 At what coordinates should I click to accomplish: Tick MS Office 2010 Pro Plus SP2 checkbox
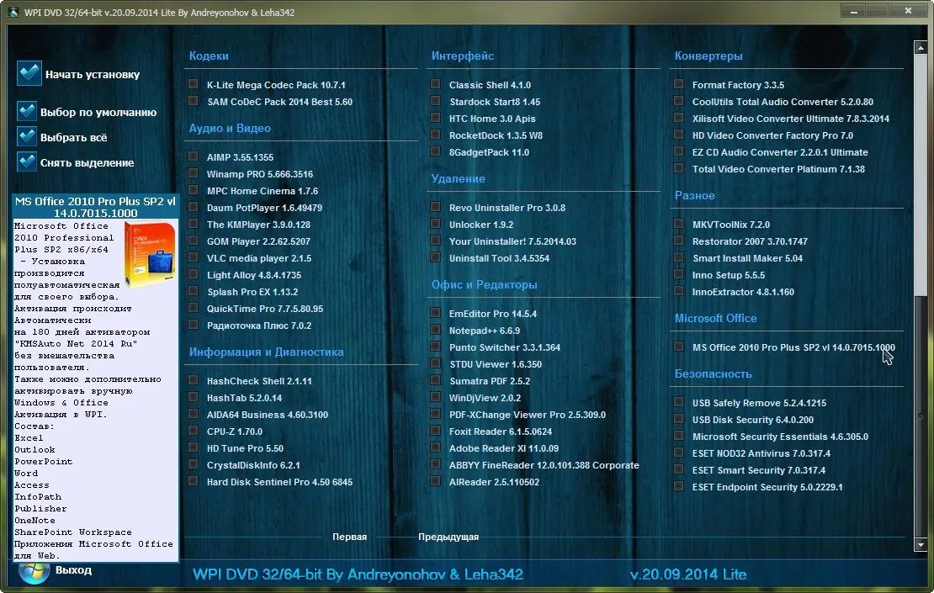click(x=678, y=346)
